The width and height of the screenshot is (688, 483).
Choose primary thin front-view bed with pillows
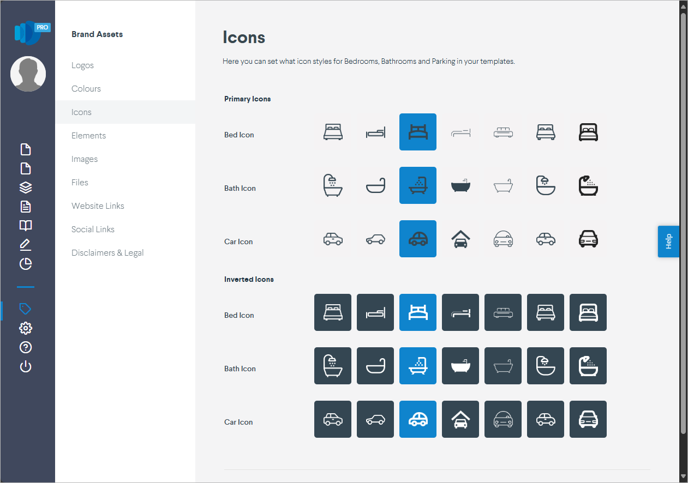(503, 132)
